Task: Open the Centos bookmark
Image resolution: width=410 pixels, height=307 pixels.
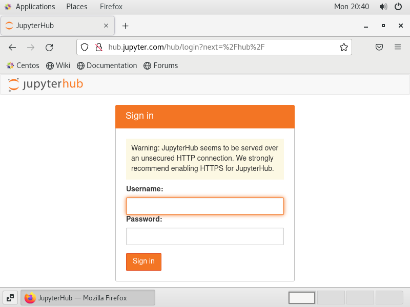Action: pyautogui.click(x=23, y=65)
